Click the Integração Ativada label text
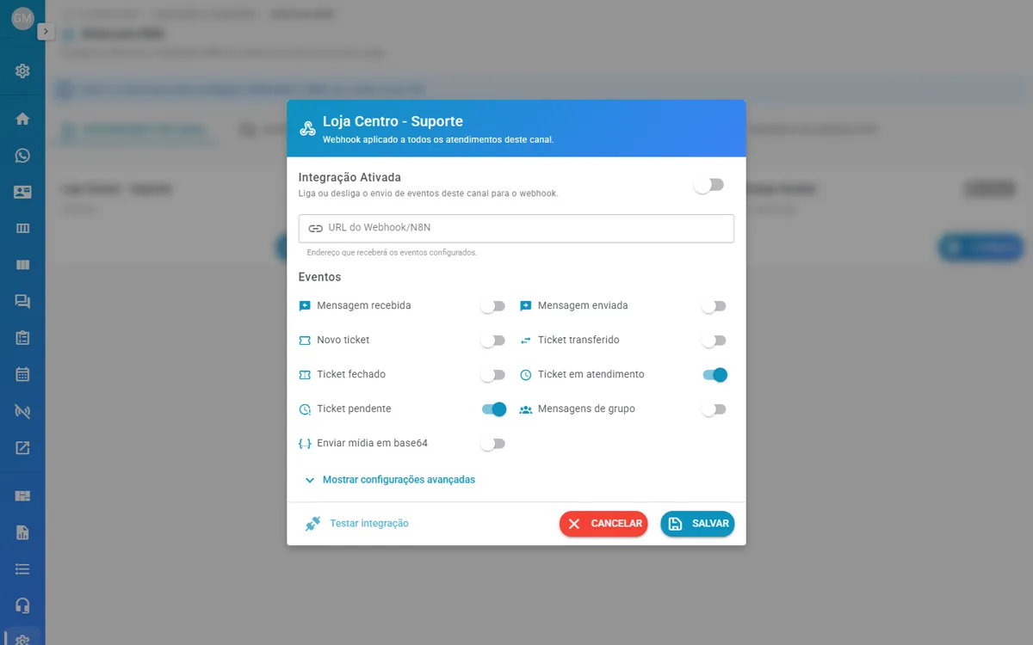Image resolution: width=1033 pixels, height=645 pixels. 349,177
